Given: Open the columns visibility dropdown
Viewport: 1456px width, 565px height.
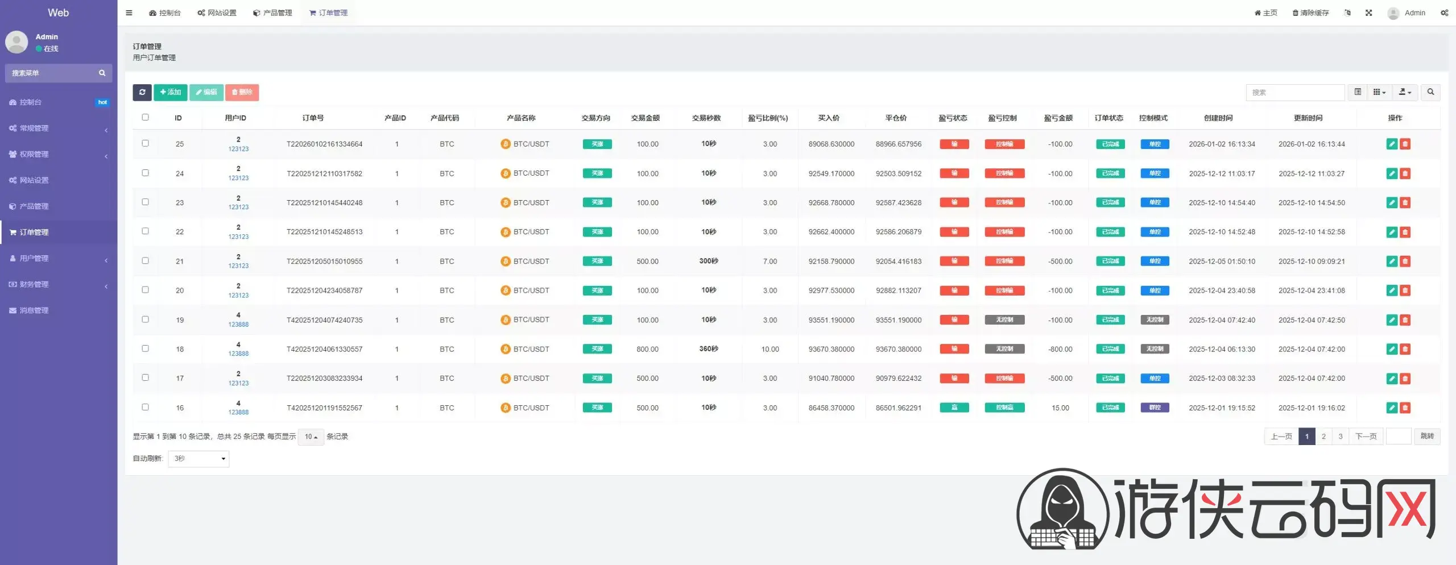Looking at the screenshot, I should (x=1379, y=92).
